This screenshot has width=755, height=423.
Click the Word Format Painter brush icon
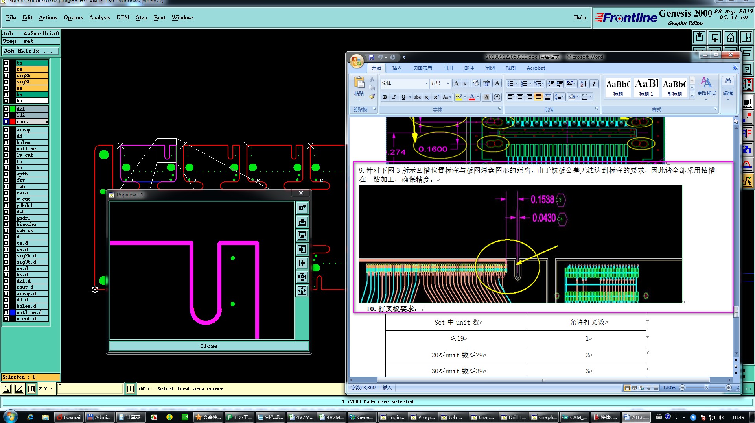click(372, 97)
